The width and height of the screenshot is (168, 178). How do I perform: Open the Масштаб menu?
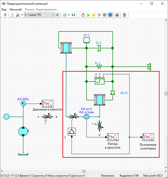pyautogui.click(x=16, y=9)
